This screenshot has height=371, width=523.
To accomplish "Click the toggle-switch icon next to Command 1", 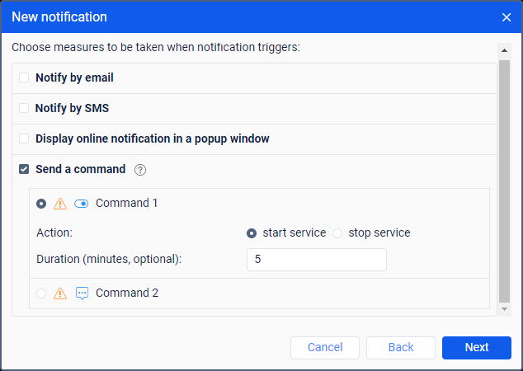I will tap(81, 204).
